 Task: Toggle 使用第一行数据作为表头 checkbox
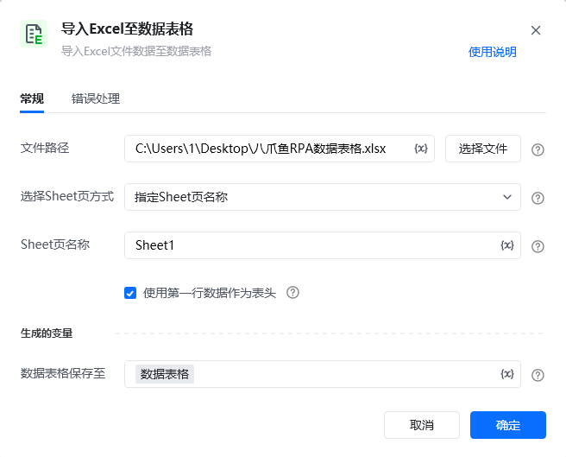click(130, 293)
